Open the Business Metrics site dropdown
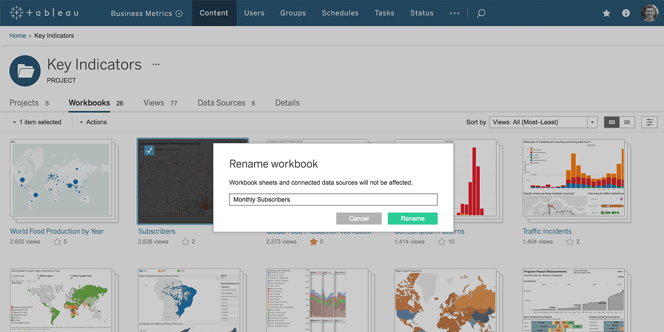Screen dimensions: 664x332 click(146, 13)
